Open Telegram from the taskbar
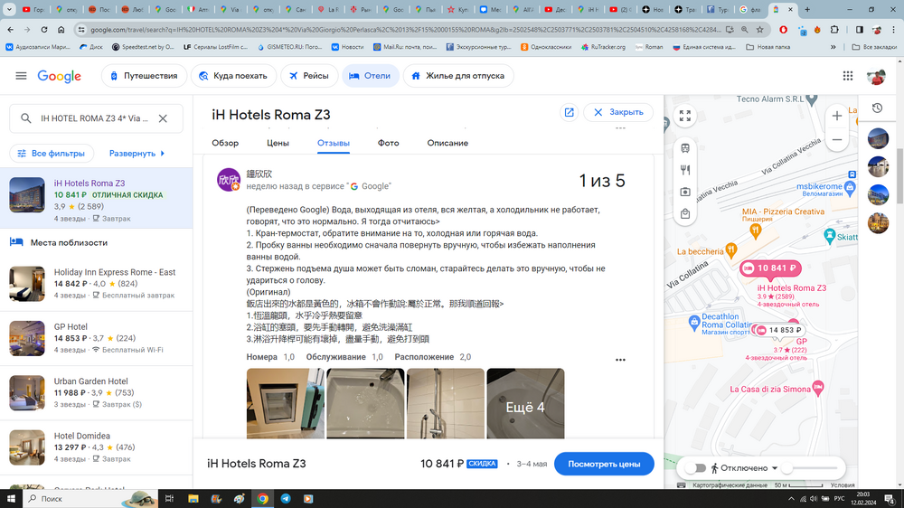 [x=286, y=499]
